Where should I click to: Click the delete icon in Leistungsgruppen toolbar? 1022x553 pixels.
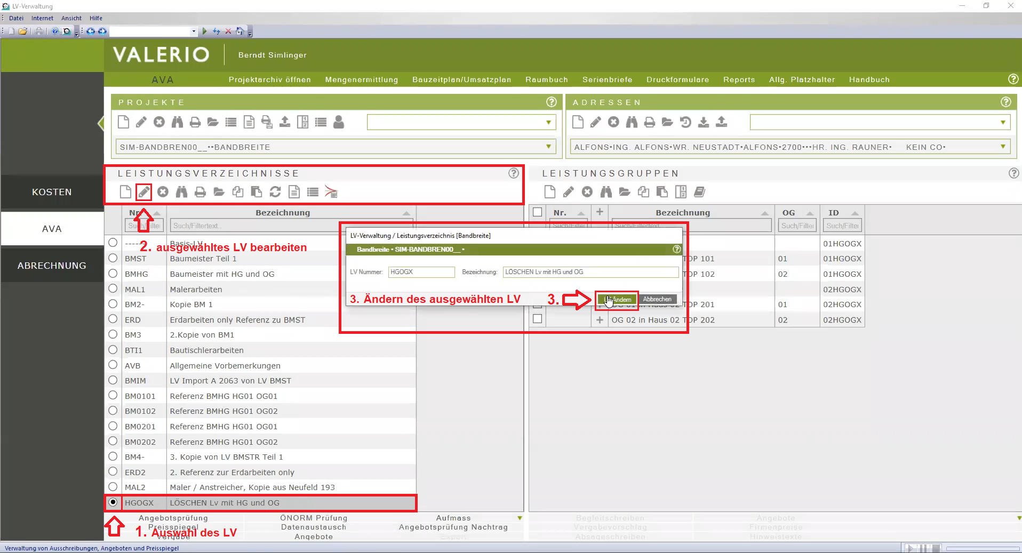(x=587, y=192)
